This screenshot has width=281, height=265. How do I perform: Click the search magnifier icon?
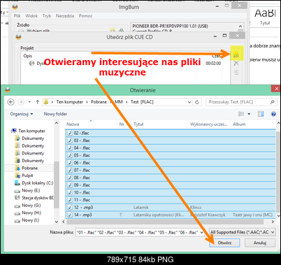click(272, 102)
